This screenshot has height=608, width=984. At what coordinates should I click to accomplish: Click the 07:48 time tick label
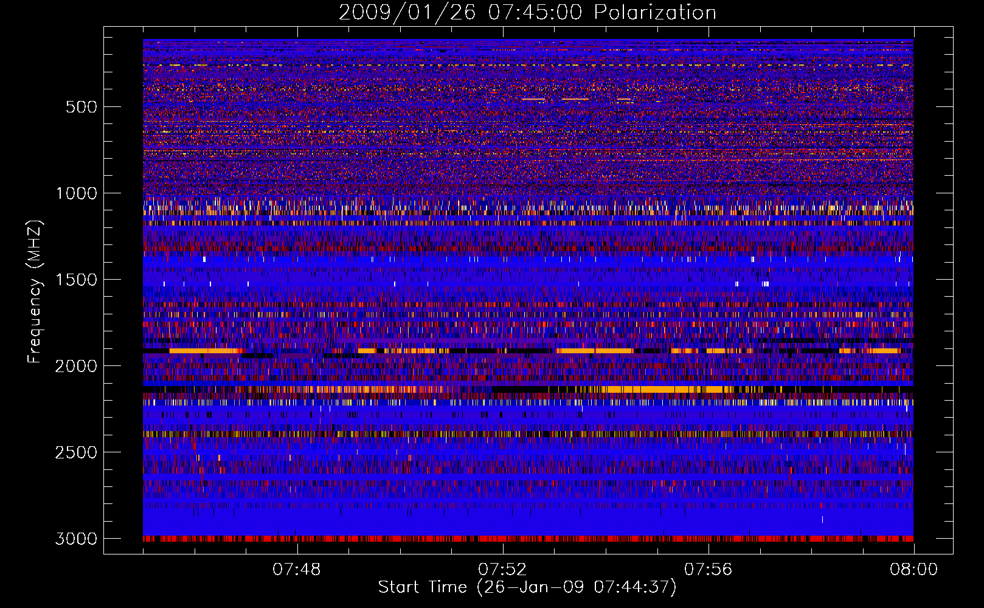[297, 570]
